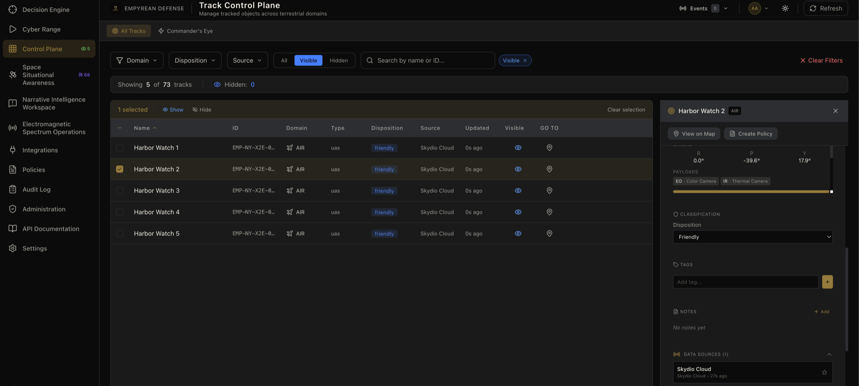Go to Harbor Watch 3 map location
Screen dimensions: 859x386
coord(549,190)
